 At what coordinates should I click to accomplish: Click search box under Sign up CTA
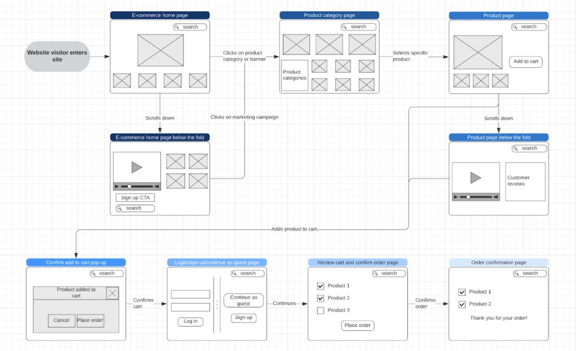135,208
